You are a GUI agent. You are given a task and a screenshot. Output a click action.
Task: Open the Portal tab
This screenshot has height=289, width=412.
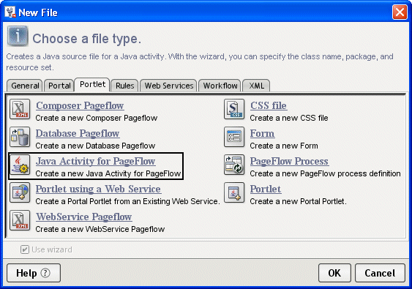59,86
